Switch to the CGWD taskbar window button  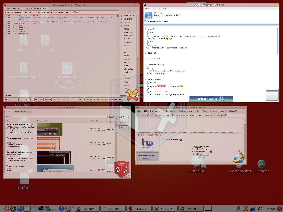(x=139, y=209)
